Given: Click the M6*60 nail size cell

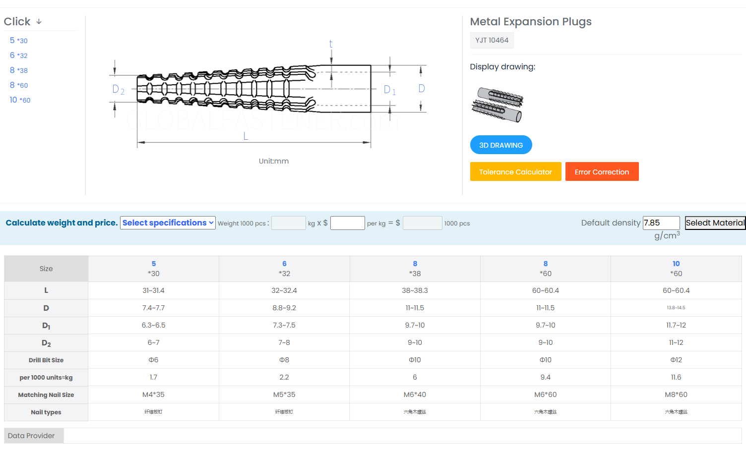Looking at the screenshot, I should coord(546,394).
